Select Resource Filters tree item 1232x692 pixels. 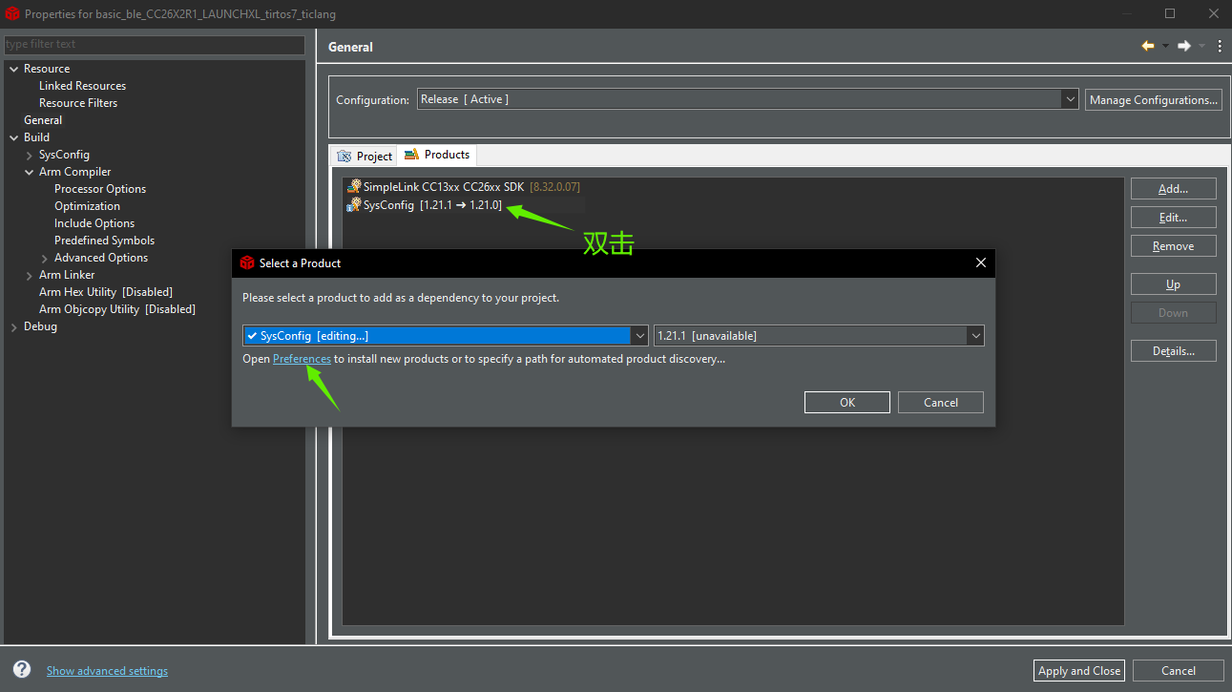(78, 103)
